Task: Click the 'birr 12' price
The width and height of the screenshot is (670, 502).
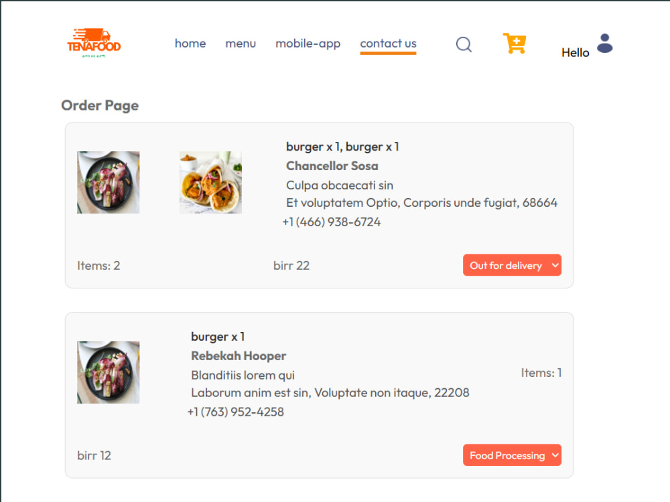Action: pos(94,455)
